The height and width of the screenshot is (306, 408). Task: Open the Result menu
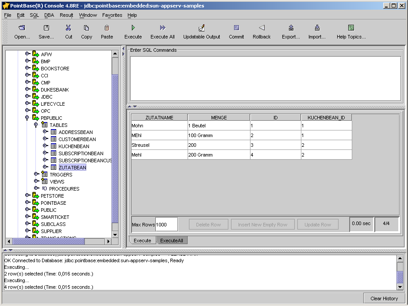[x=66, y=15]
